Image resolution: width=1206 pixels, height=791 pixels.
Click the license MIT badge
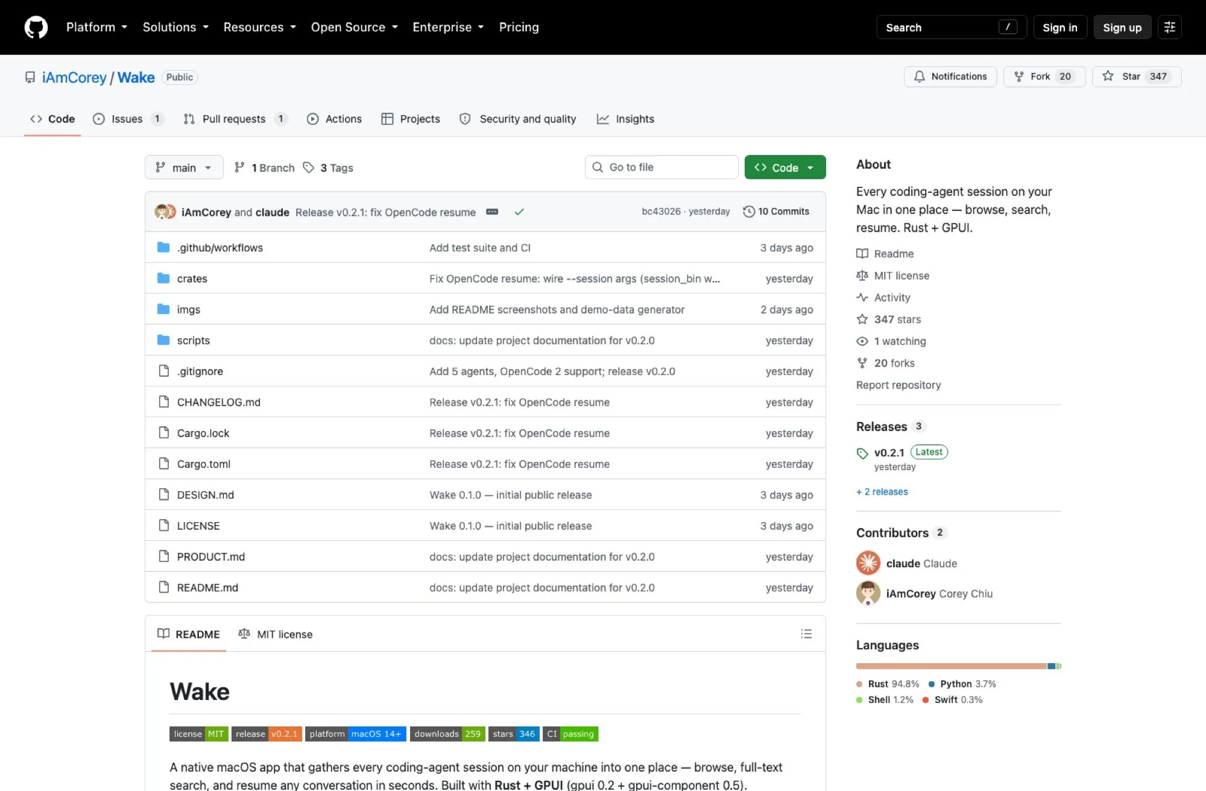pyautogui.click(x=199, y=734)
